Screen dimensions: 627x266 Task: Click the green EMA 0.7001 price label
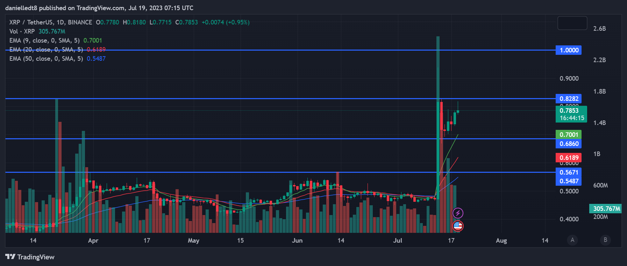click(569, 134)
